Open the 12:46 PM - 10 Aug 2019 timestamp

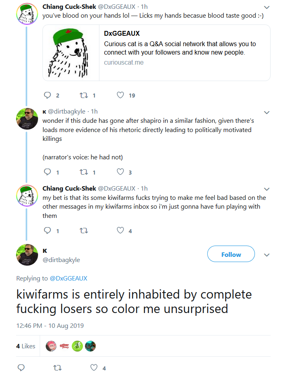click(50, 326)
